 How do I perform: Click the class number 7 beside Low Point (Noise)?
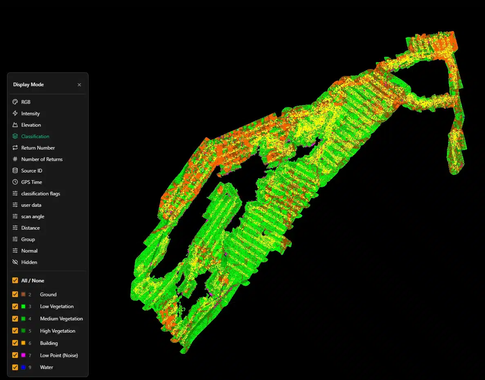(x=30, y=355)
